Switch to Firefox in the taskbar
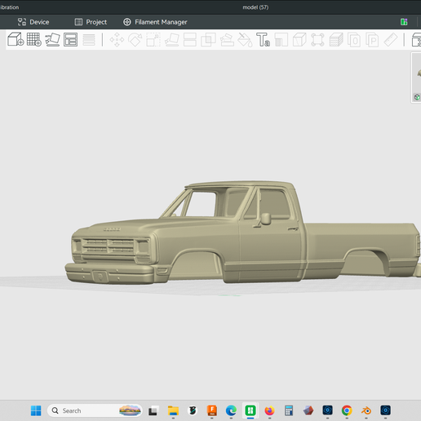 coord(269,410)
